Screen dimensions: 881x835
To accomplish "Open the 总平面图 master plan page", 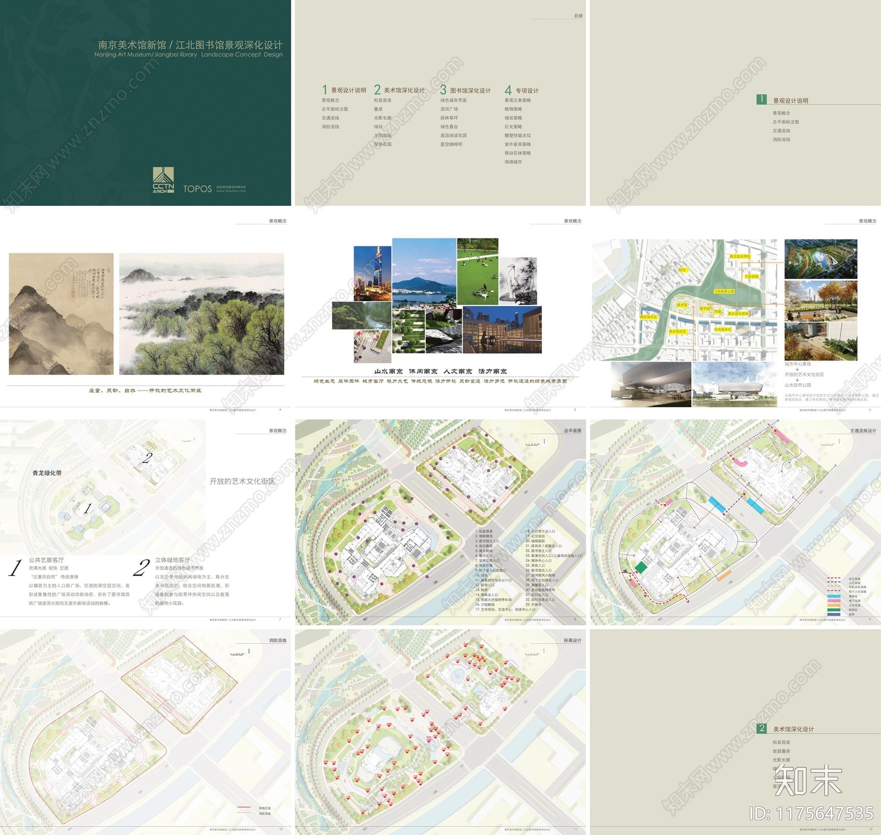I will click(x=440, y=522).
